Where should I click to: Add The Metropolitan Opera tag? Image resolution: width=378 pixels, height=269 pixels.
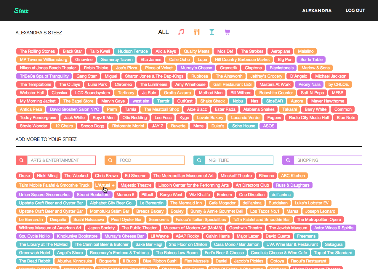pyautogui.click(x=319, y=220)
